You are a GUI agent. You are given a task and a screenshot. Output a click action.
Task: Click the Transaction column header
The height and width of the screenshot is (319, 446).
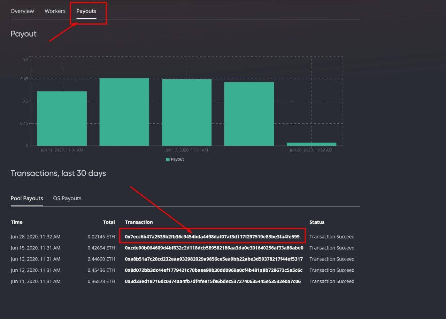point(139,222)
